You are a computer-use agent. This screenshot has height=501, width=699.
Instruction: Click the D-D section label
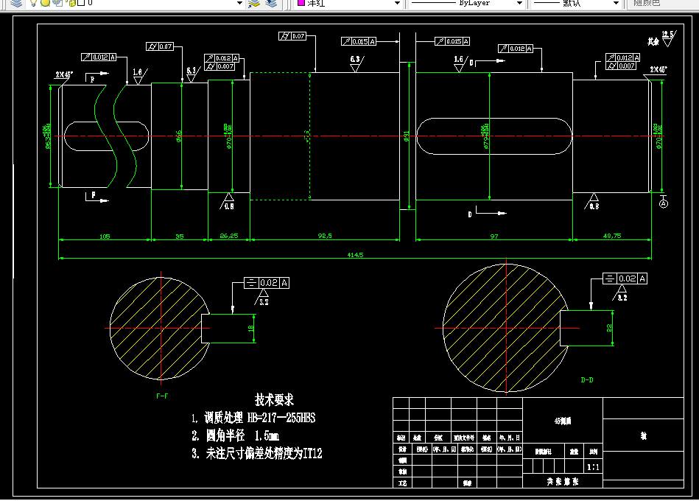click(x=587, y=379)
